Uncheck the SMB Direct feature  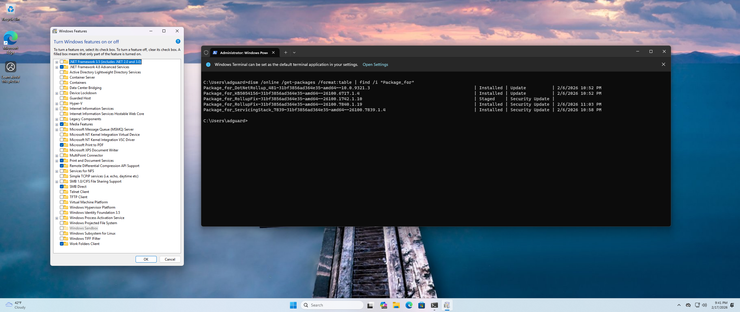coord(62,187)
